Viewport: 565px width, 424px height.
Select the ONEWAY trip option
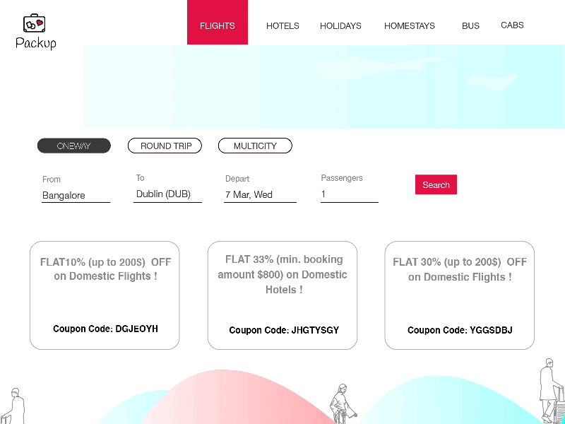(73, 146)
